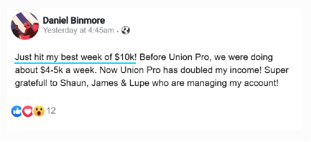Image resolution: width=311 pixels, height=142 pixels.
Task: Click the globe public audience icon
Action: (125, 30)
